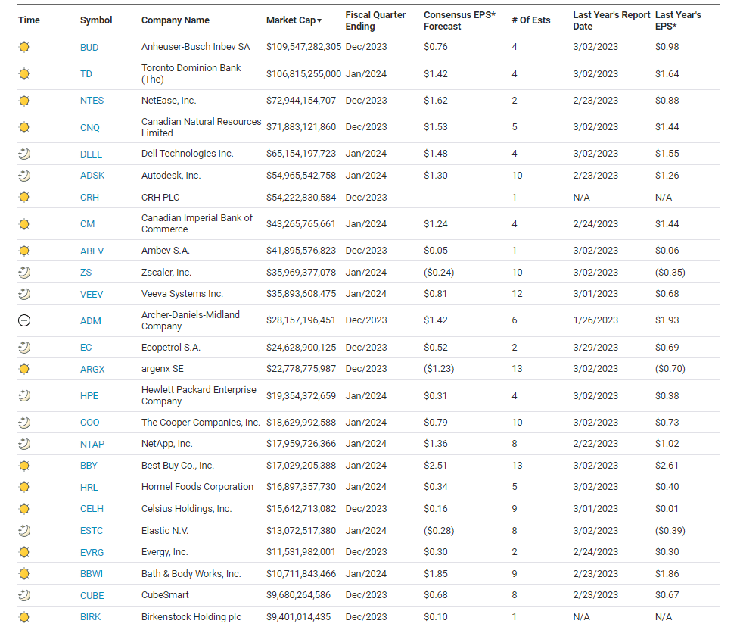Click the sun icon beside NTES
The width and height of the screenshot is (740, 627).
[x=24, y=101]
